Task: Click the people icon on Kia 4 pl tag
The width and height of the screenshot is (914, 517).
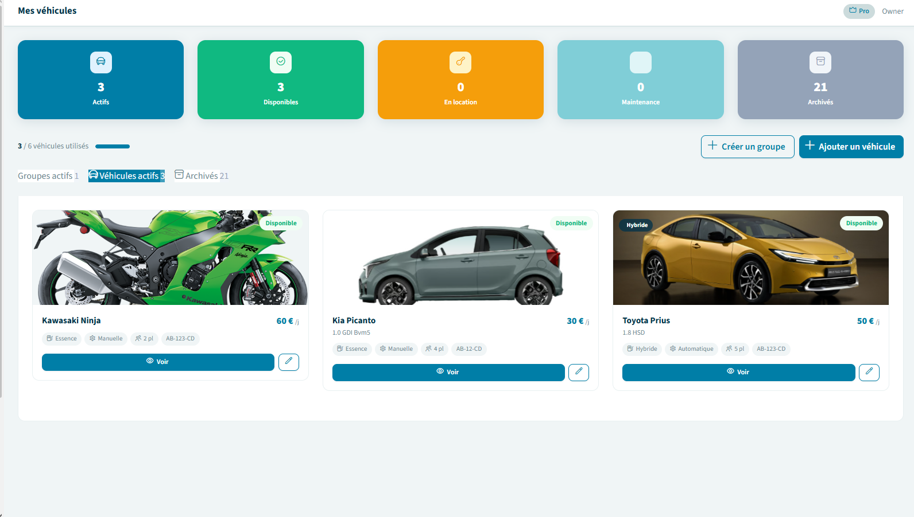Action: point(428,348)
